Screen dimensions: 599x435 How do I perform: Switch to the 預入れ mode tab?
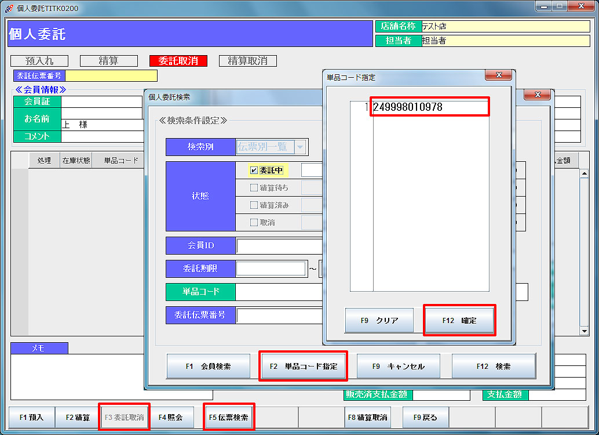[39, 61]
